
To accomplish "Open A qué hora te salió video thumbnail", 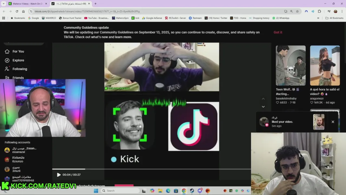I will (325, 66).
